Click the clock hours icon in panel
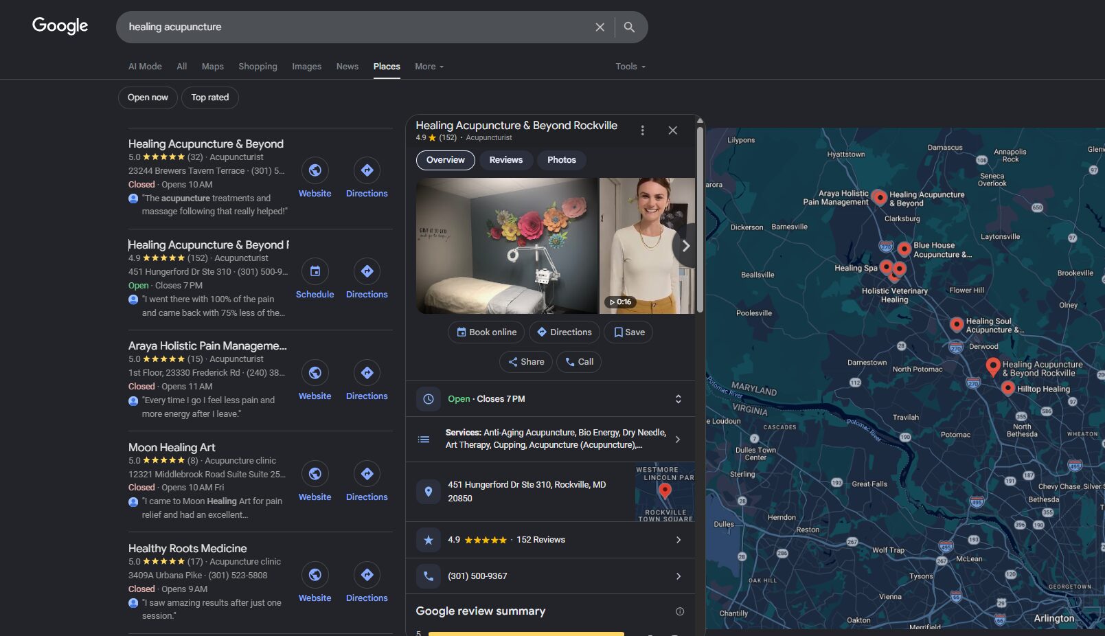 click(x=429, y=399)
